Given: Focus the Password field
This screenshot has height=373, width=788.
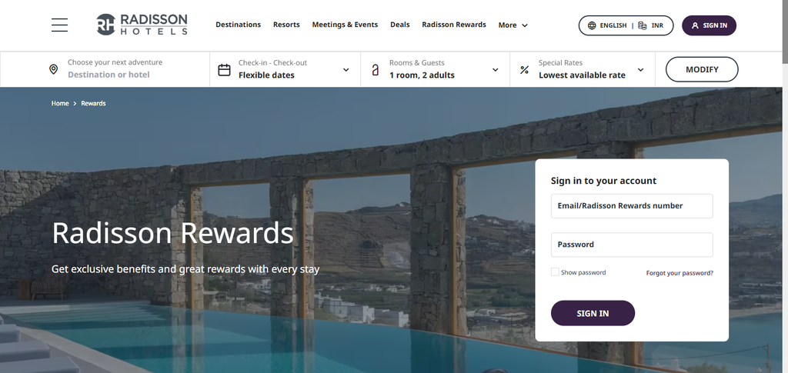Looking at the screenshot, I should pos(632,245).
